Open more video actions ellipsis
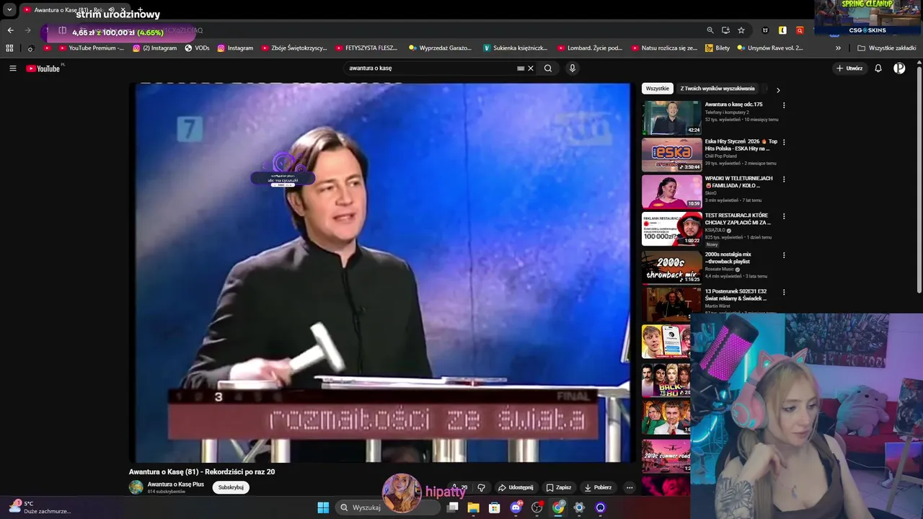This screenshot has width=923, height=519. 630,487
